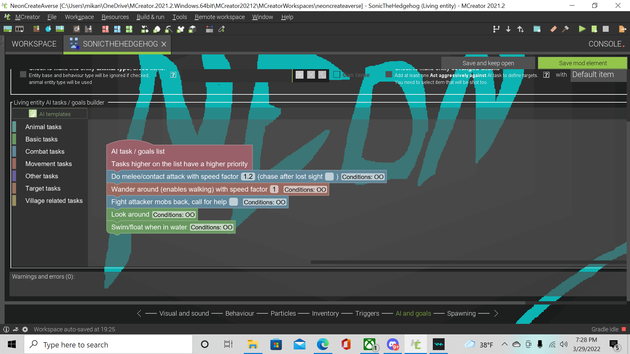Click Save and keep open
The image size is (630, 354).
pyautogui.click(x=488, y=63)
